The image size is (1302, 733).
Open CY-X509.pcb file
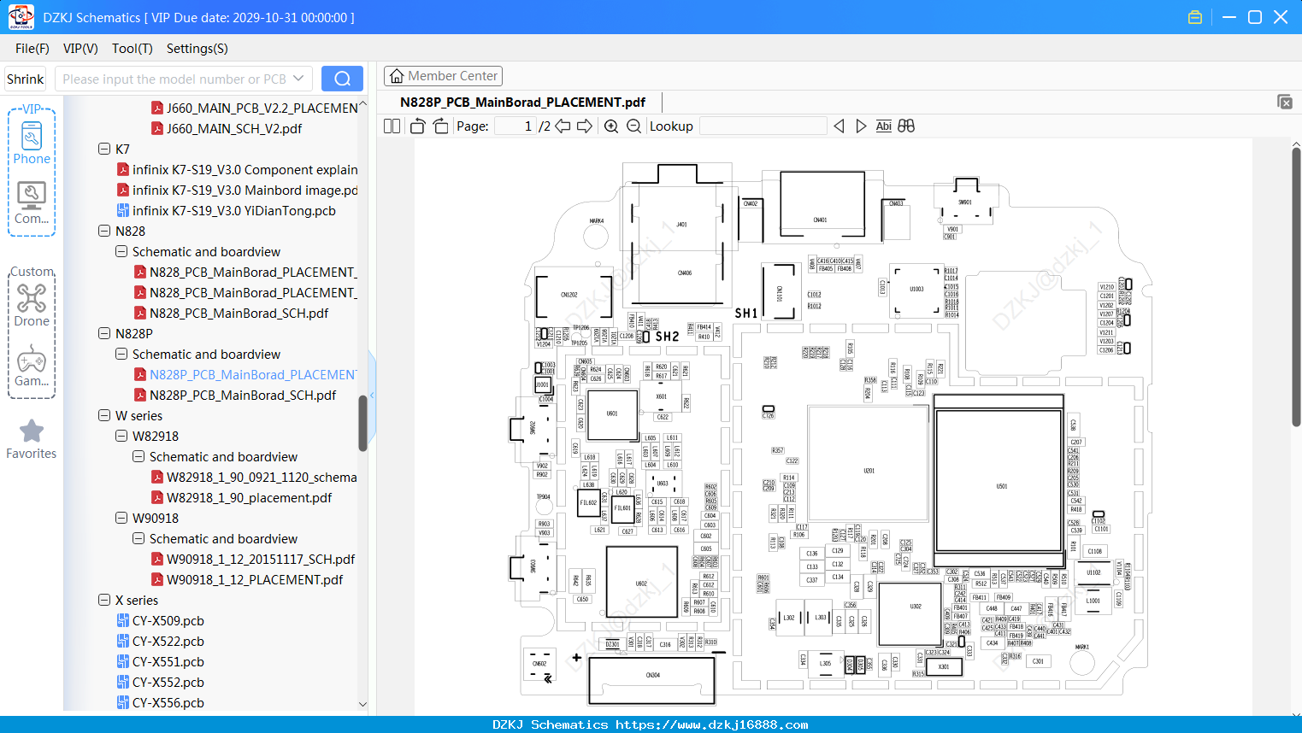(x=168, y=620)
